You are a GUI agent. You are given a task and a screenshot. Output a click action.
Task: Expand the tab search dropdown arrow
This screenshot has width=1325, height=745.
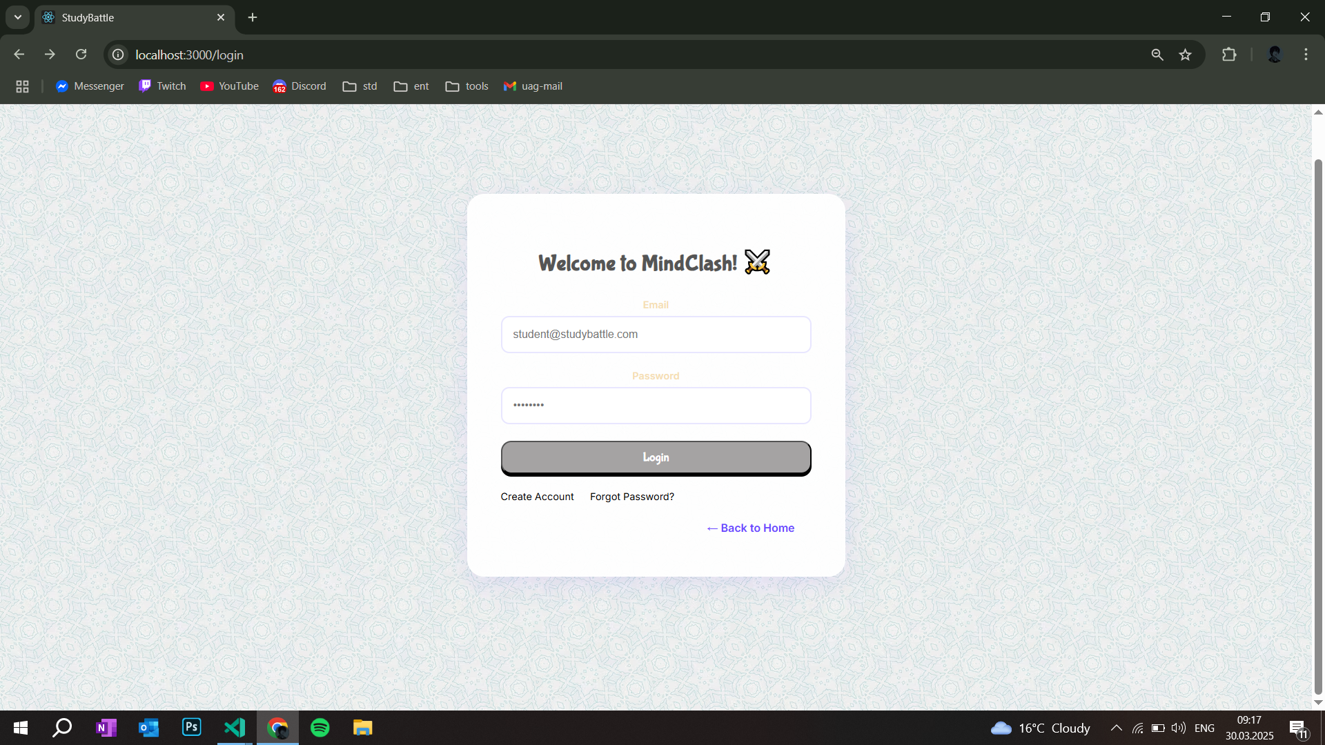coord(18,17)
